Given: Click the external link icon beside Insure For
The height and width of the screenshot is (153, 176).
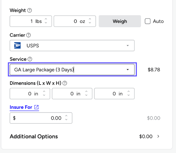Looking at the screenshot, I should click(x=36, y=107).
